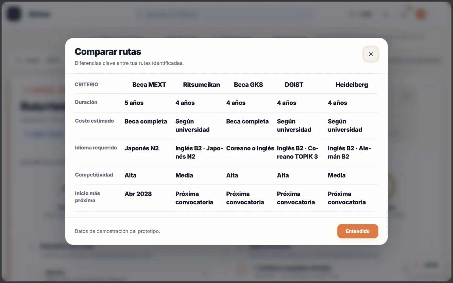Click Beca GKS 'Beca completa' cost cell

coord(247,122)
